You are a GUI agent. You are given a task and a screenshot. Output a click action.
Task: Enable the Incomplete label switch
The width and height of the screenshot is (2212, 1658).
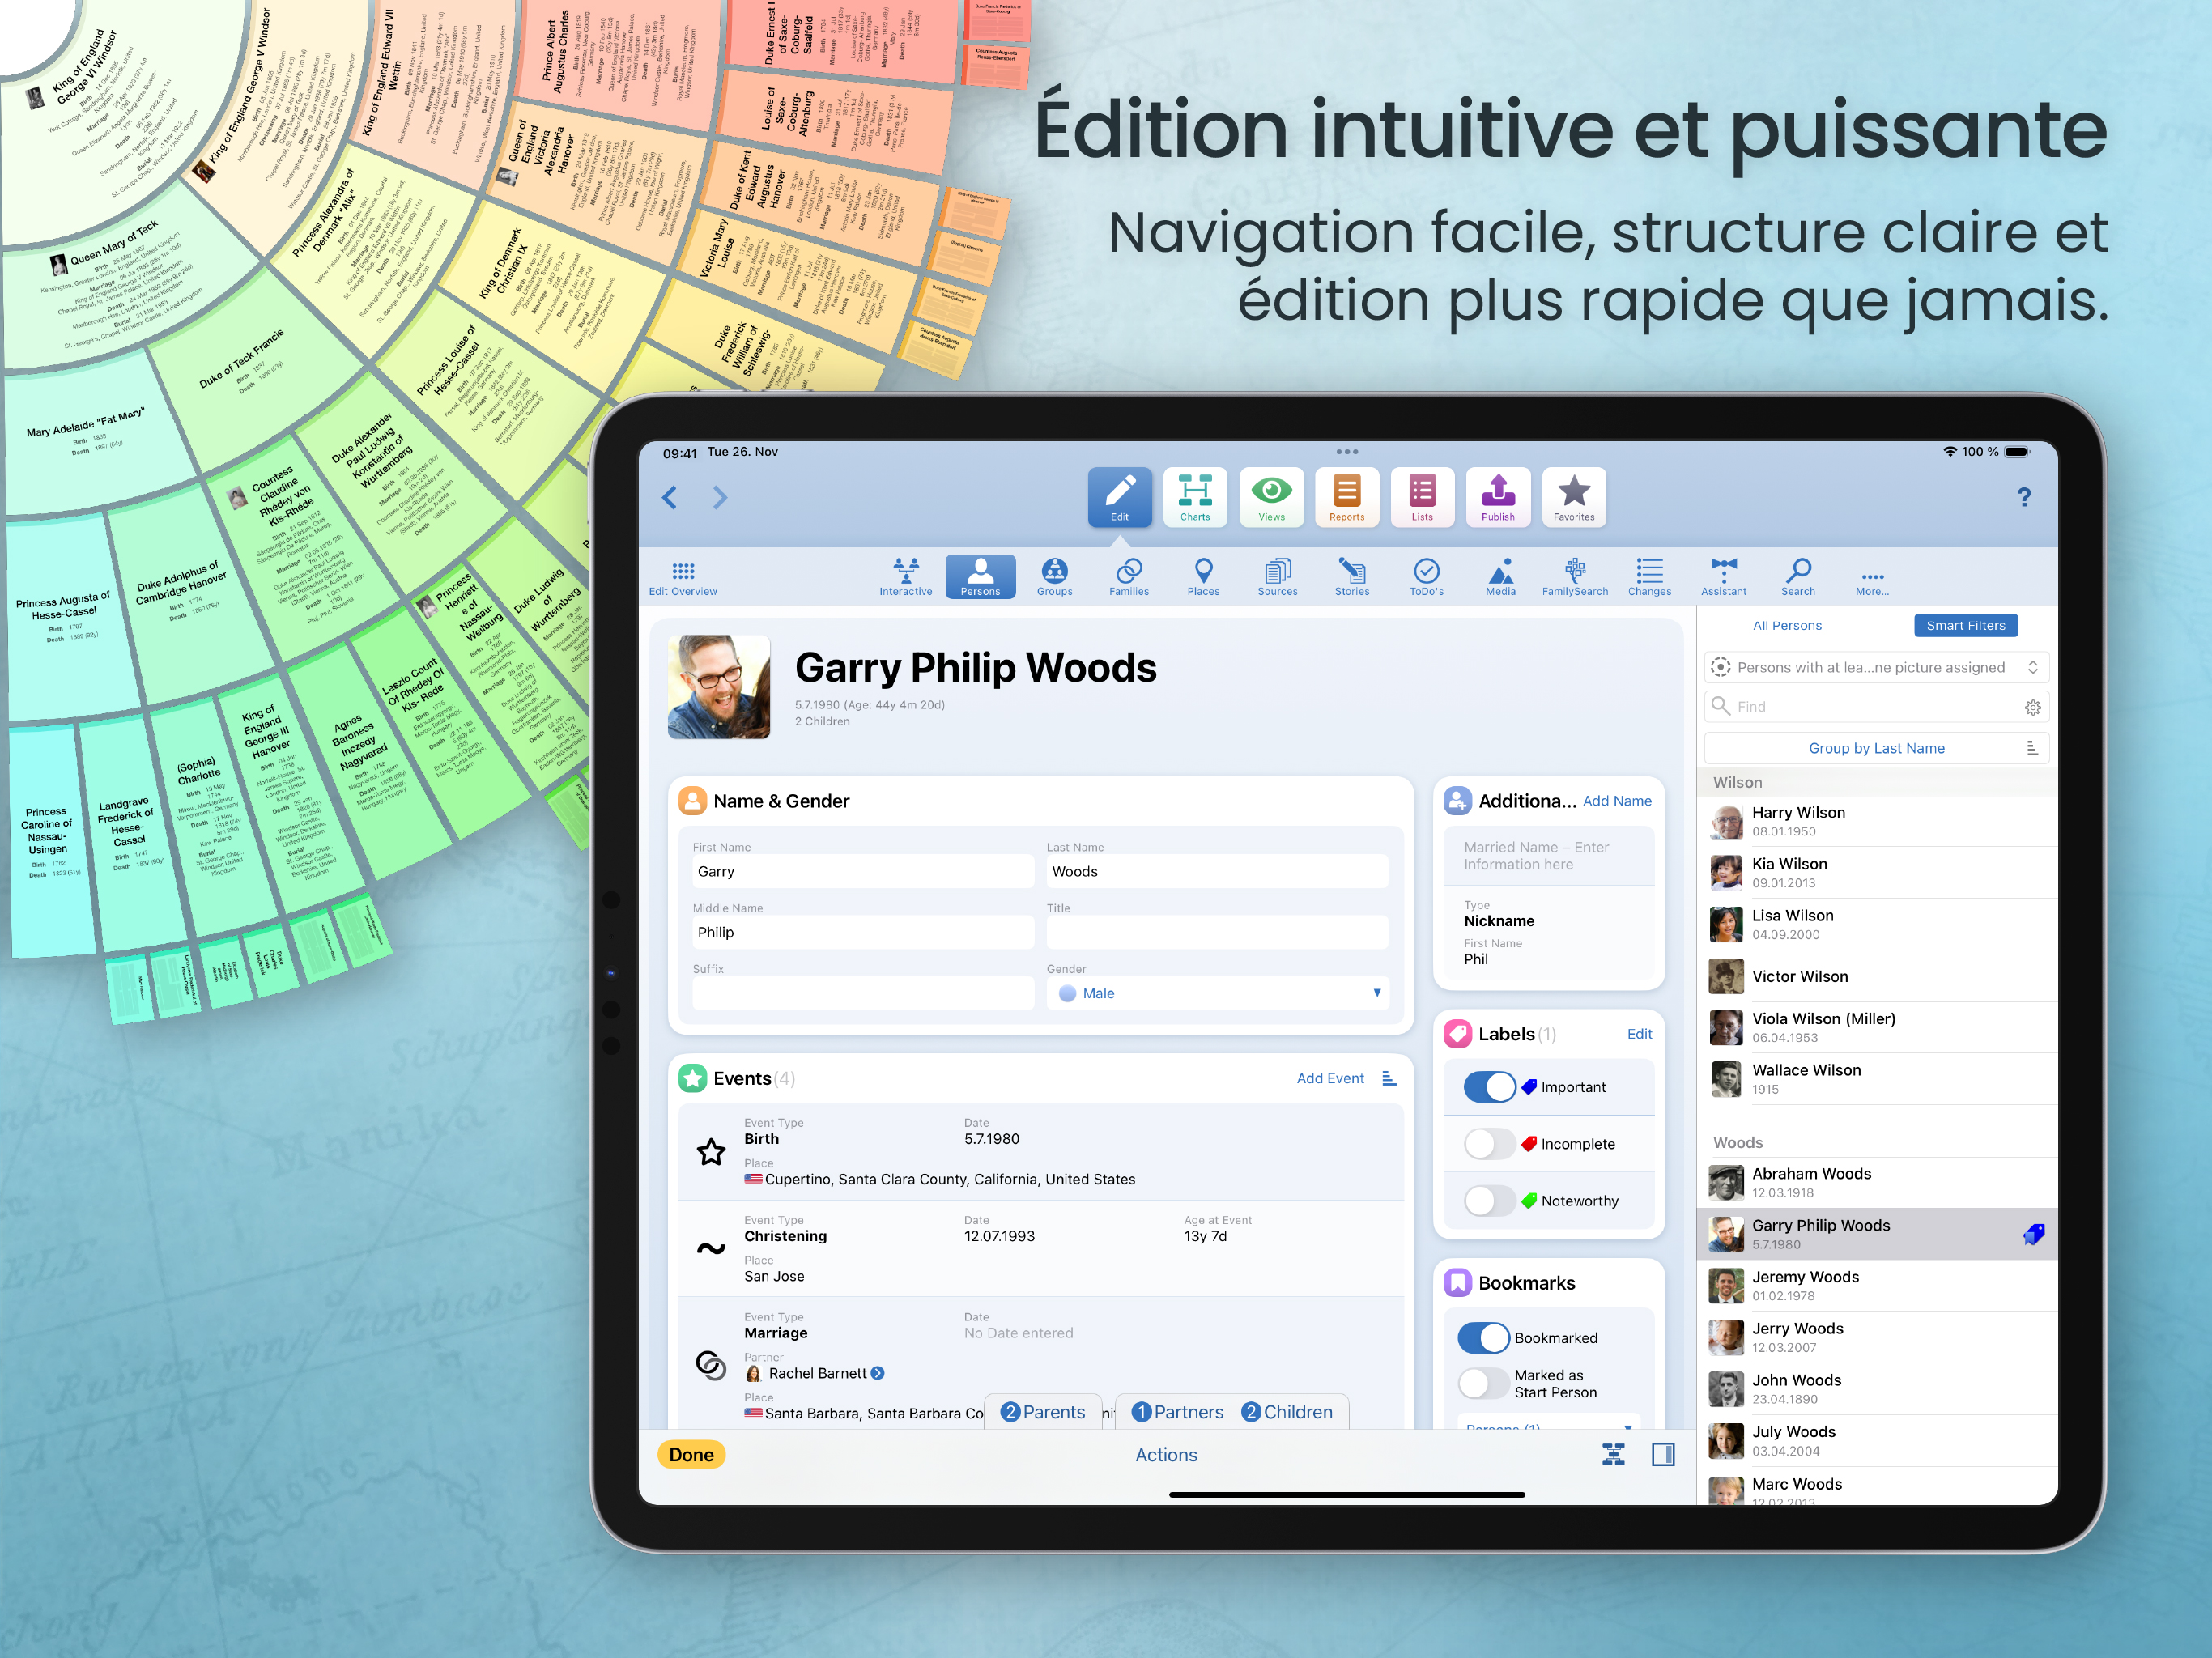click(1489, 1144)
